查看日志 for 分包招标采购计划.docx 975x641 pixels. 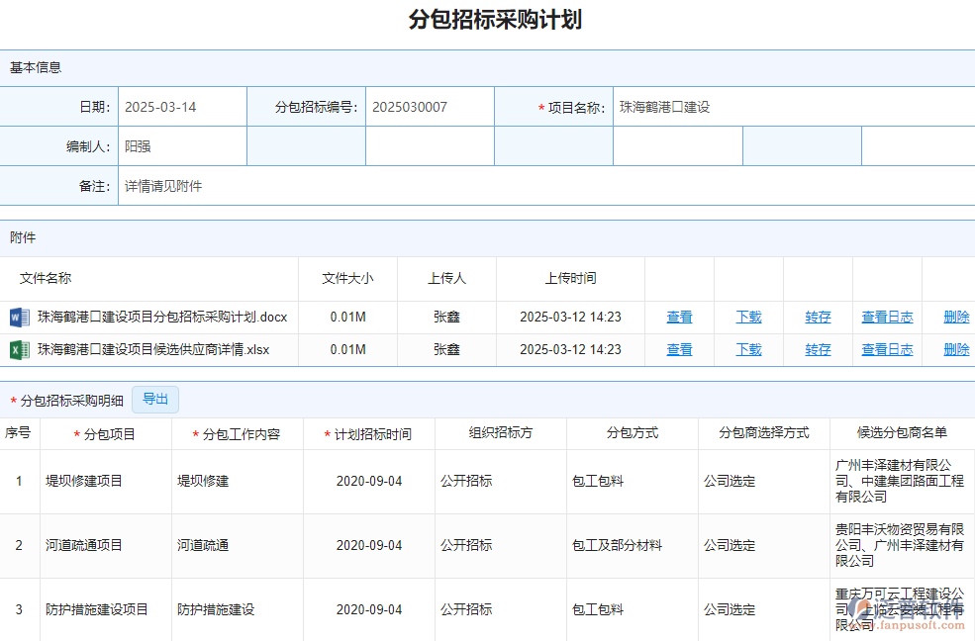point(887,318)
